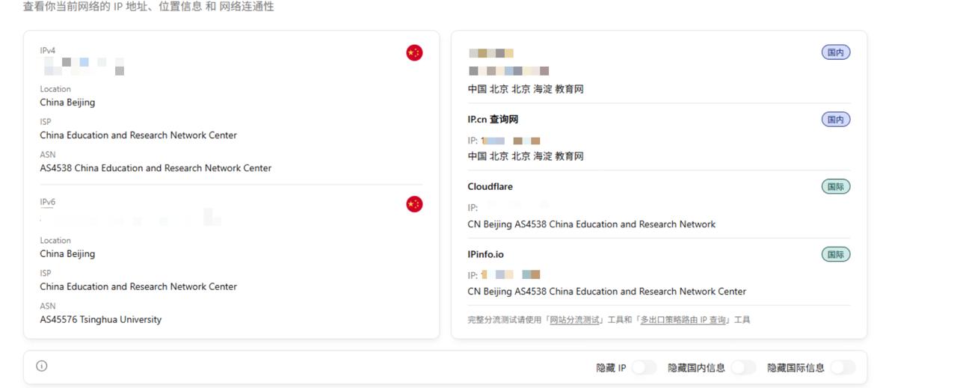The width and height of the screenshot is (957, 388).
Task: Click the IP.cn result 中国 北京 北京 海淀 教育网
Action: click(526, 156)
